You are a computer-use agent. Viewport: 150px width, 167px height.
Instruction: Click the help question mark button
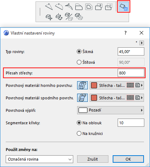(x=125, y=33)
